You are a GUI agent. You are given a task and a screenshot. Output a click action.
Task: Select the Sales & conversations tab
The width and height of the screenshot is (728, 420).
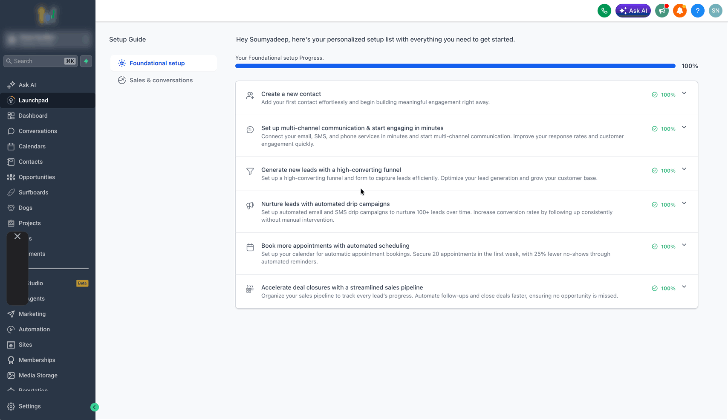tap(164, 80)
